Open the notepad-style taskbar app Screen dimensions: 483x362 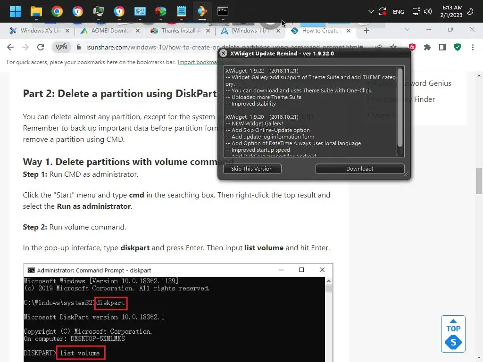[x=182, y=11]
